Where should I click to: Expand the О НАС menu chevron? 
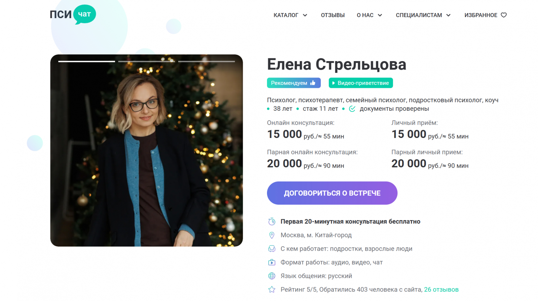click(380, 15)
